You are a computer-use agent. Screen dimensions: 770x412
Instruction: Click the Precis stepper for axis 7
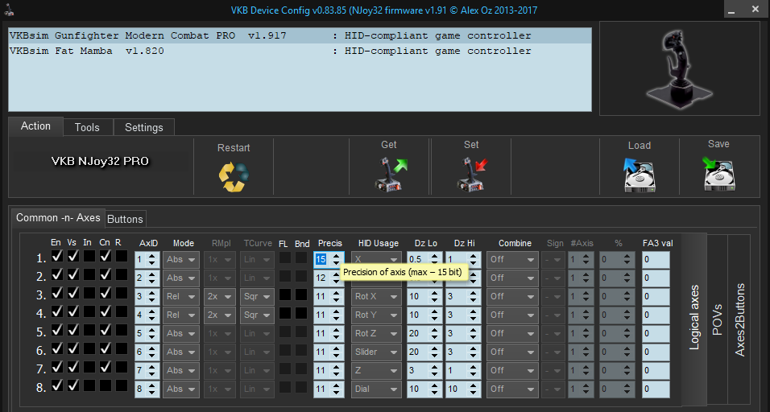(337, 370)
